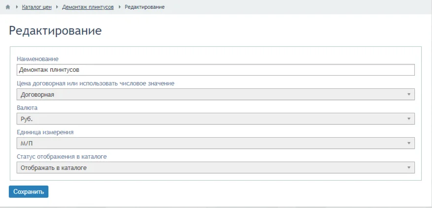Viewport: 432px width, 208px height.
Task: Click the arrow separator before Демонтаж плинтусов link
Action: click(57, 7)
